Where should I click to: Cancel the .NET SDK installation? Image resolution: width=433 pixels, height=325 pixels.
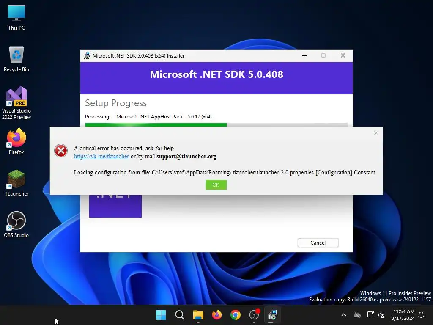[x=318, y=242]
